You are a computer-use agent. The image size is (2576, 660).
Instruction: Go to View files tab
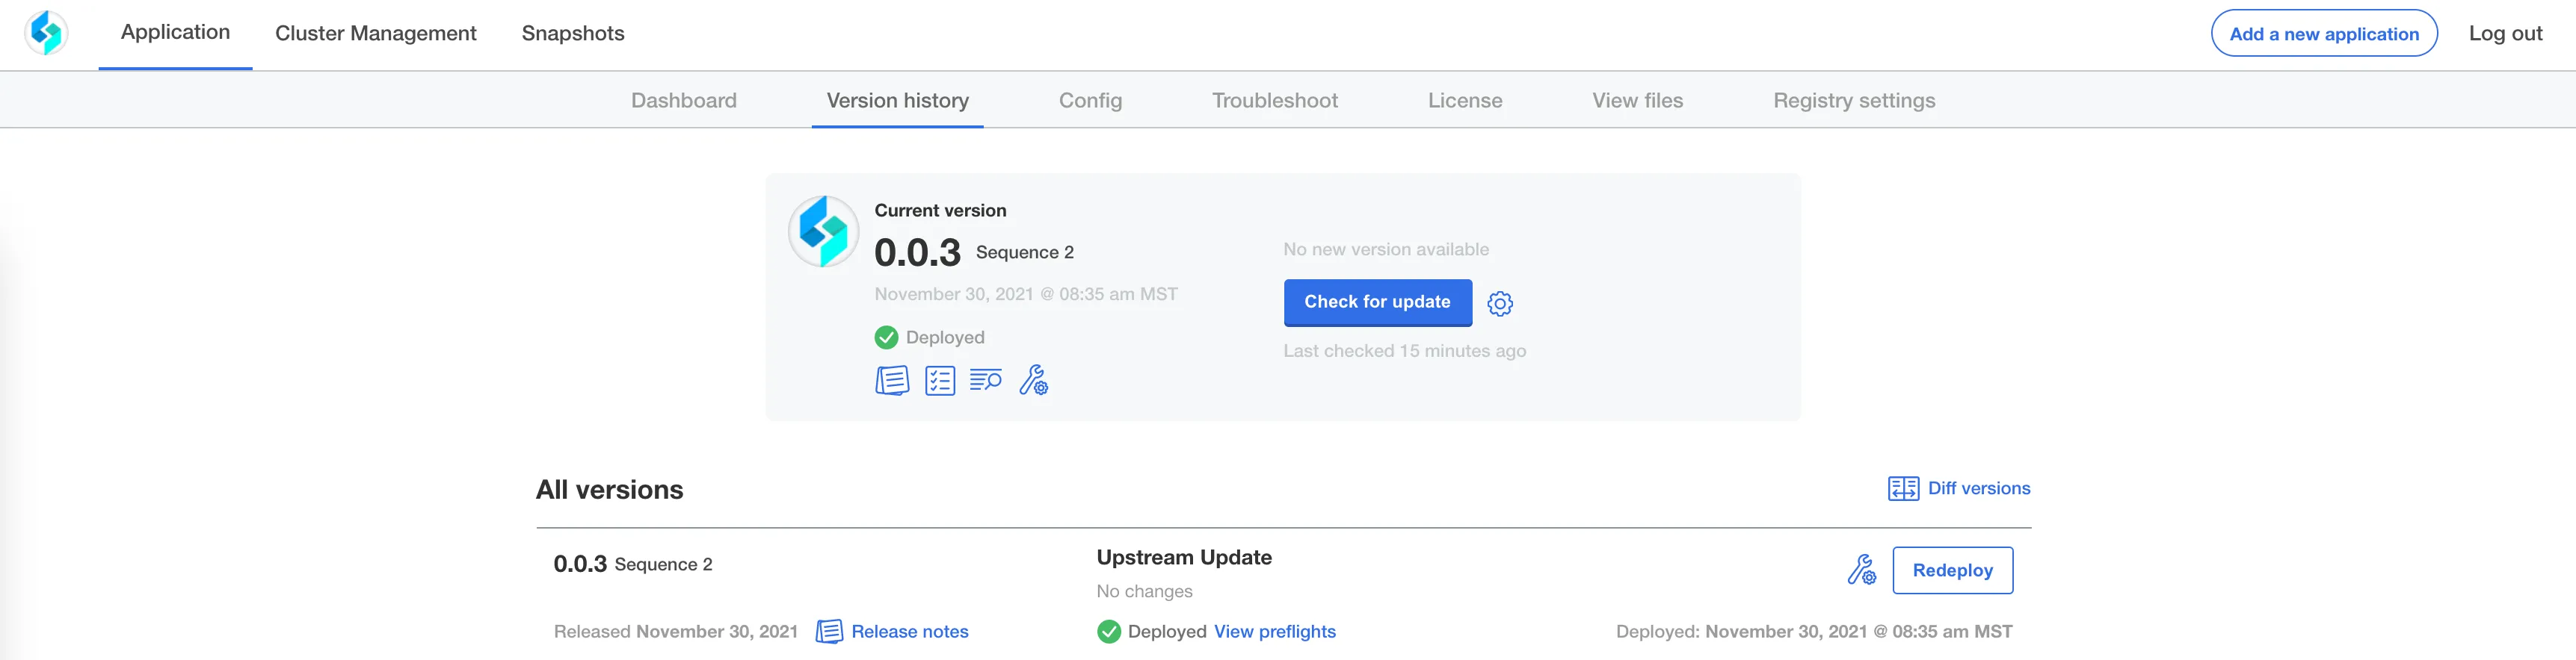(1638, 100)
